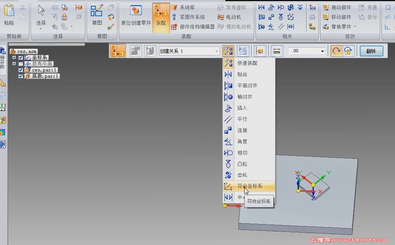Toggle visibility checkbox for 底版.par:1

click(21, 76)
